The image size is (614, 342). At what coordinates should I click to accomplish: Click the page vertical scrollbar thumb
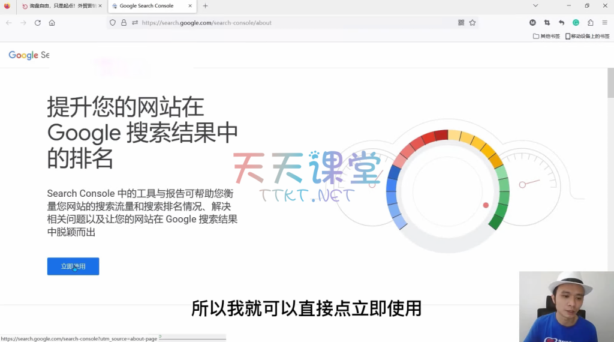click(610, 84)
